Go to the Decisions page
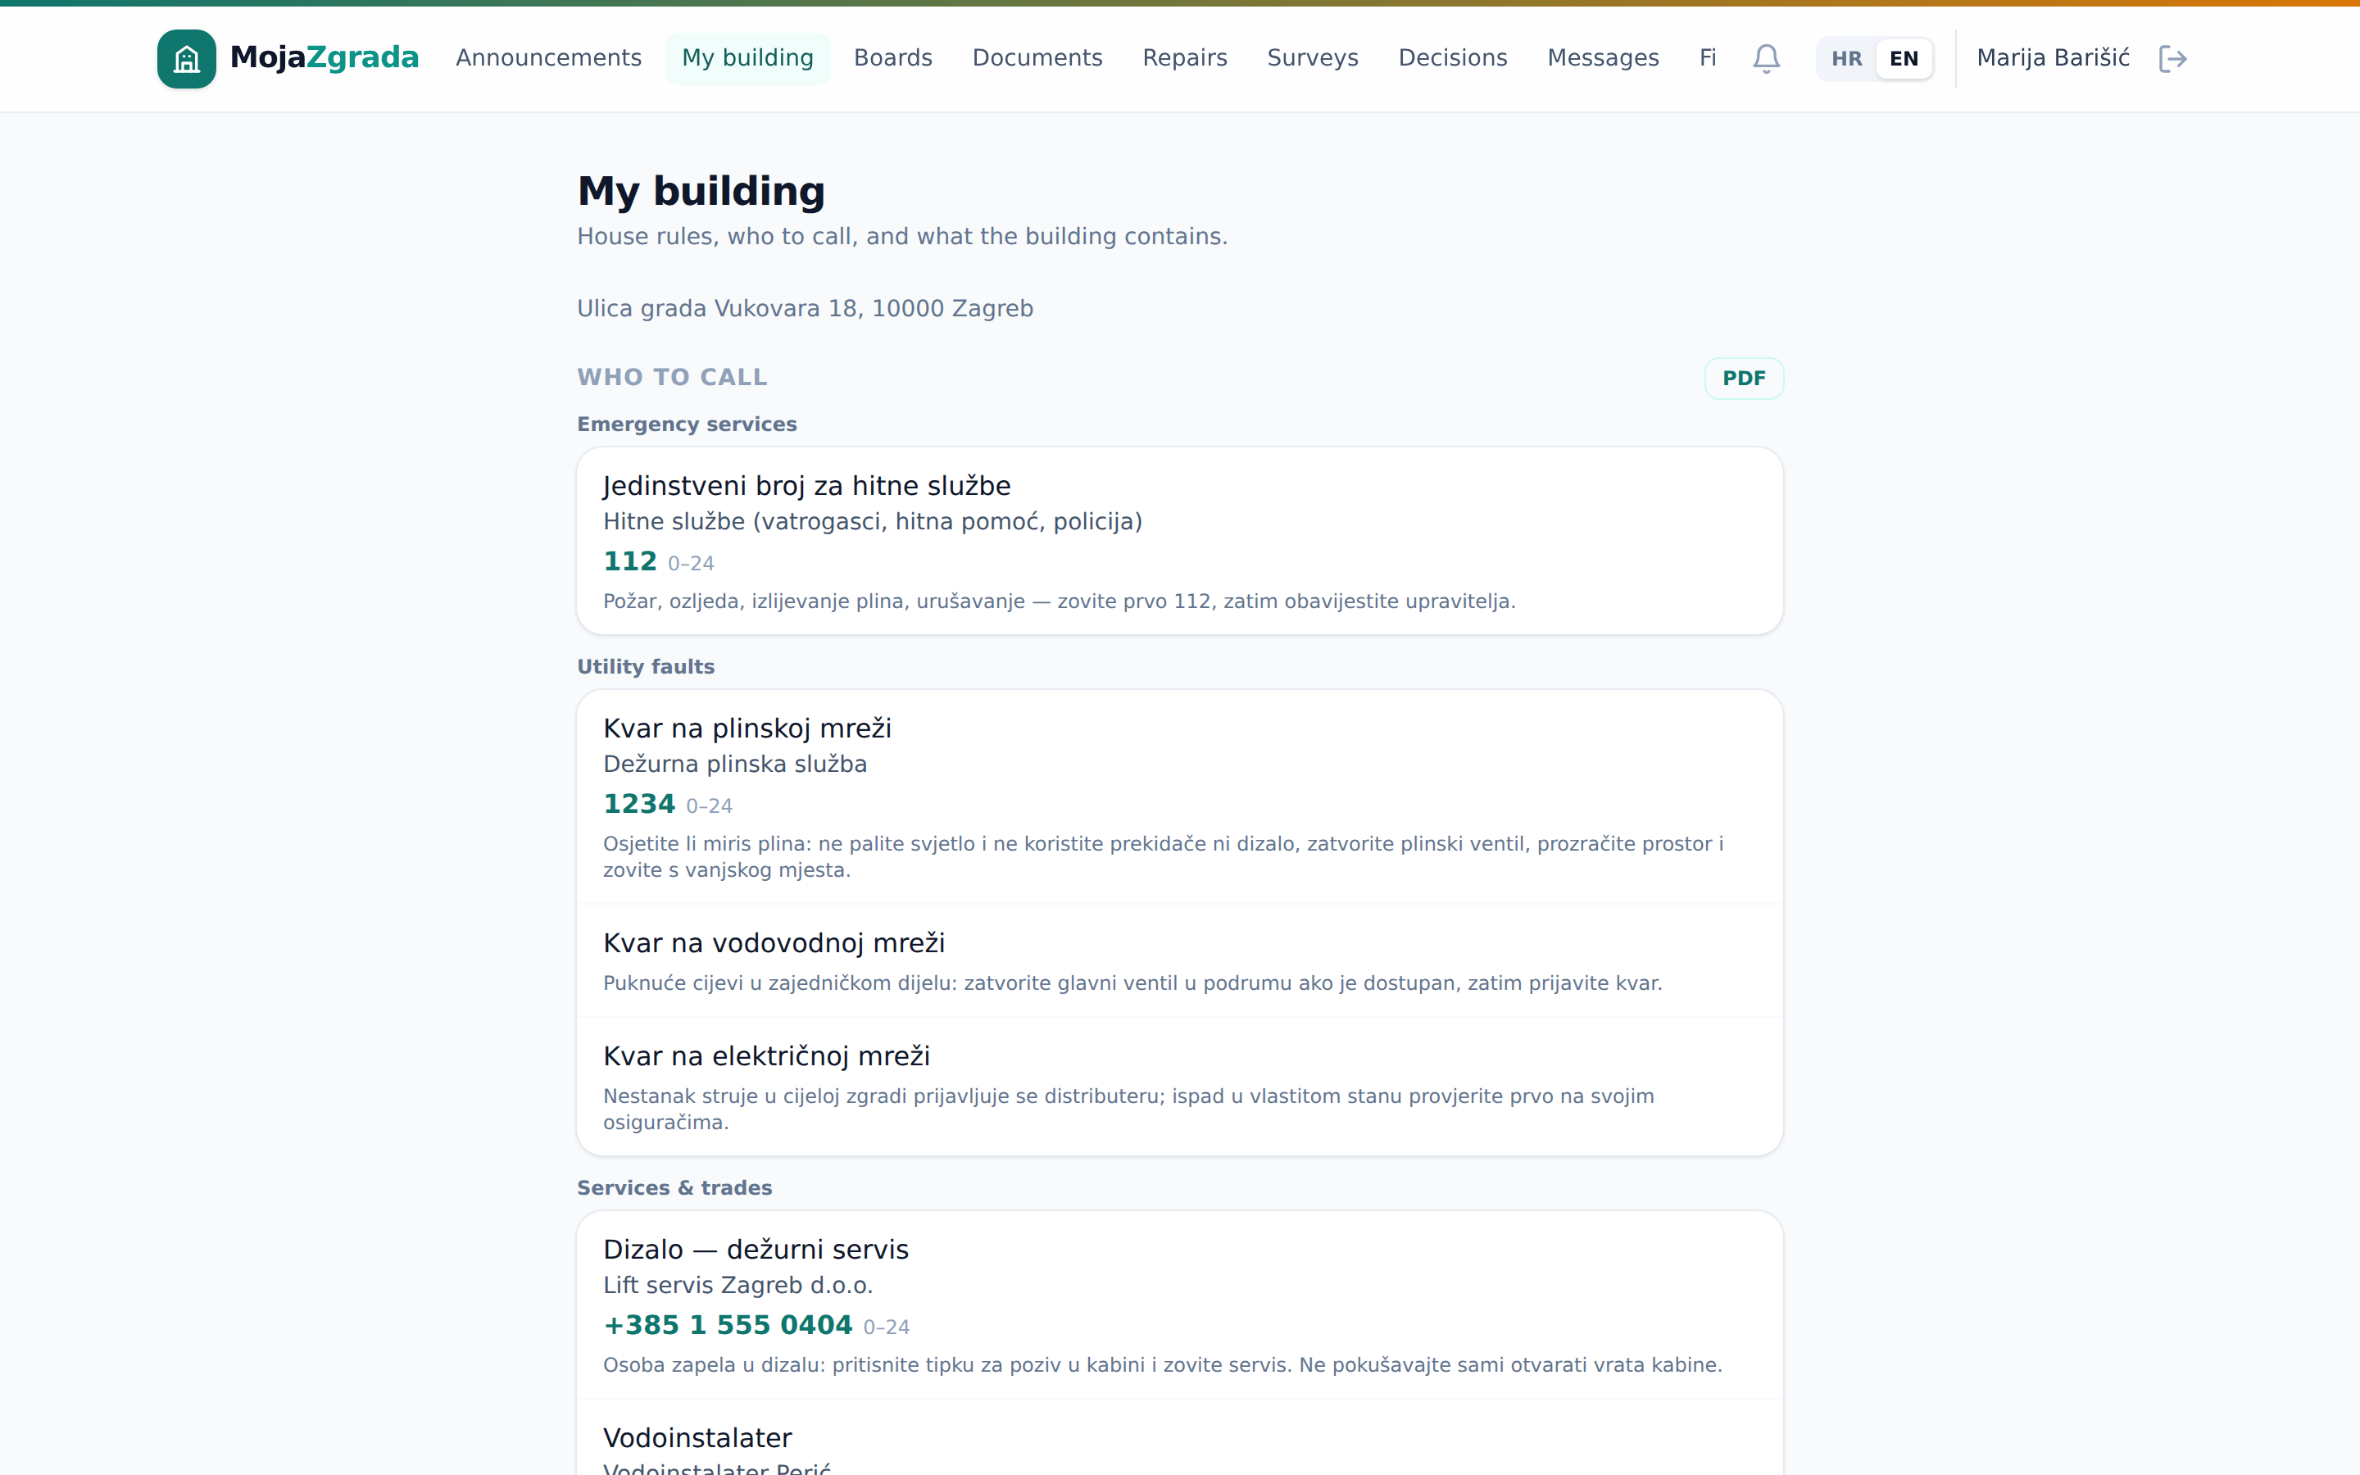This screenshot has width=2360, height=1475. pos(1452,58)
